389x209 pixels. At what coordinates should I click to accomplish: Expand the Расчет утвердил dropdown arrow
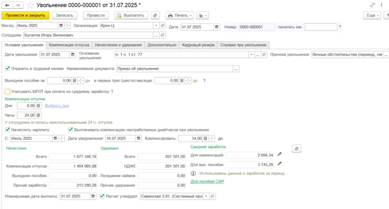[x=206, y=196]
